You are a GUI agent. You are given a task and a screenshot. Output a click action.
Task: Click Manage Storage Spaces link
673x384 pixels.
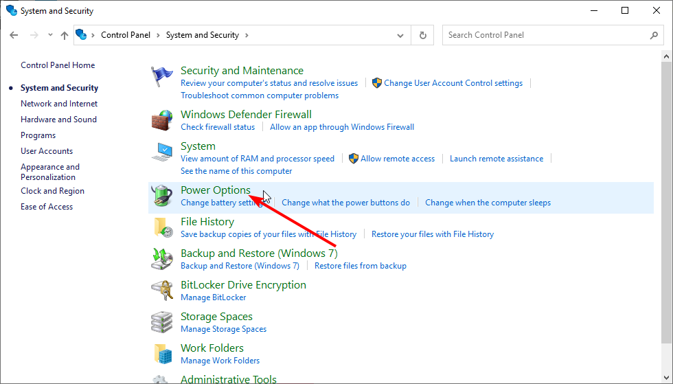pos(224,329)
